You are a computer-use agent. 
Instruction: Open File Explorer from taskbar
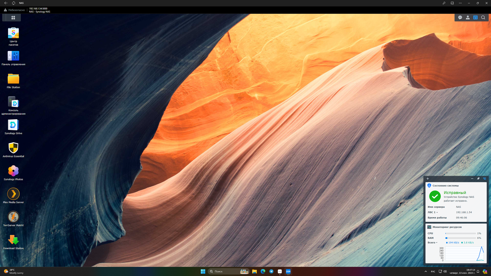(x=254, y=271)
